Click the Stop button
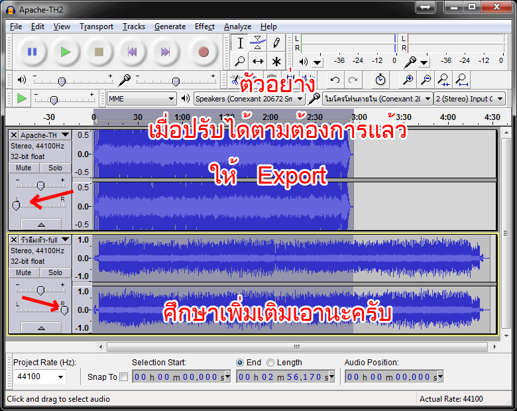 tap(99, 52)
